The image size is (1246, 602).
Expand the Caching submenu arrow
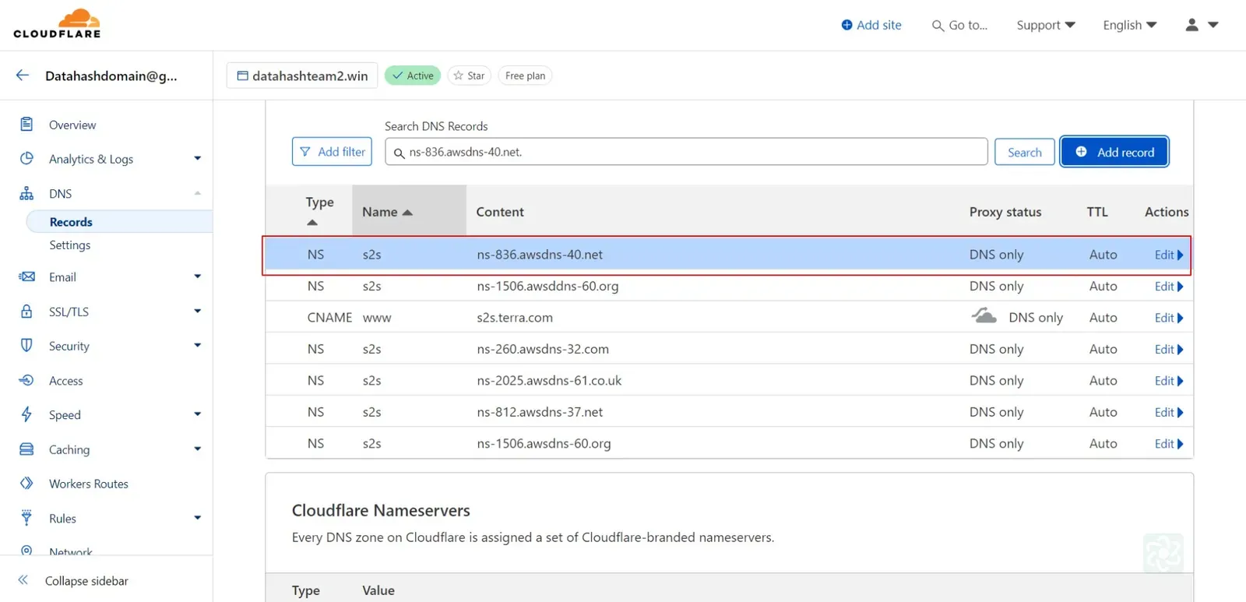pyautogui.click(x=198, y=449)
